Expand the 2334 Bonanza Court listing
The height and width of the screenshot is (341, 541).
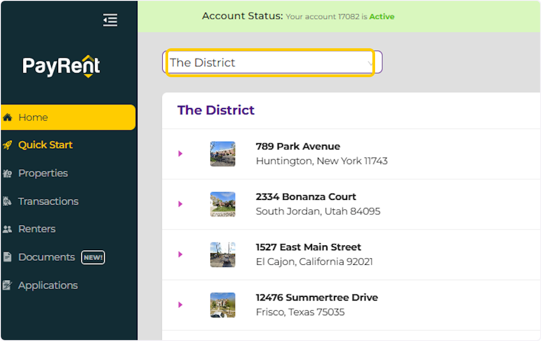pyautogui.click(x=180, y=204)
